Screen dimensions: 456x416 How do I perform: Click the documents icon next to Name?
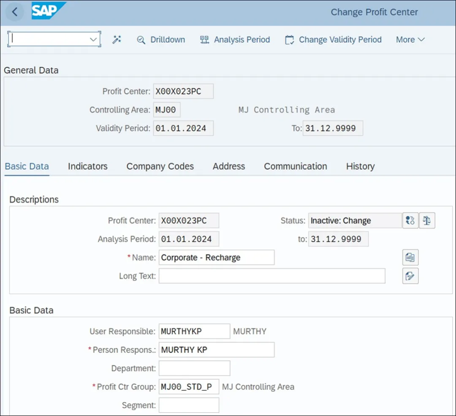coord(410,257)
